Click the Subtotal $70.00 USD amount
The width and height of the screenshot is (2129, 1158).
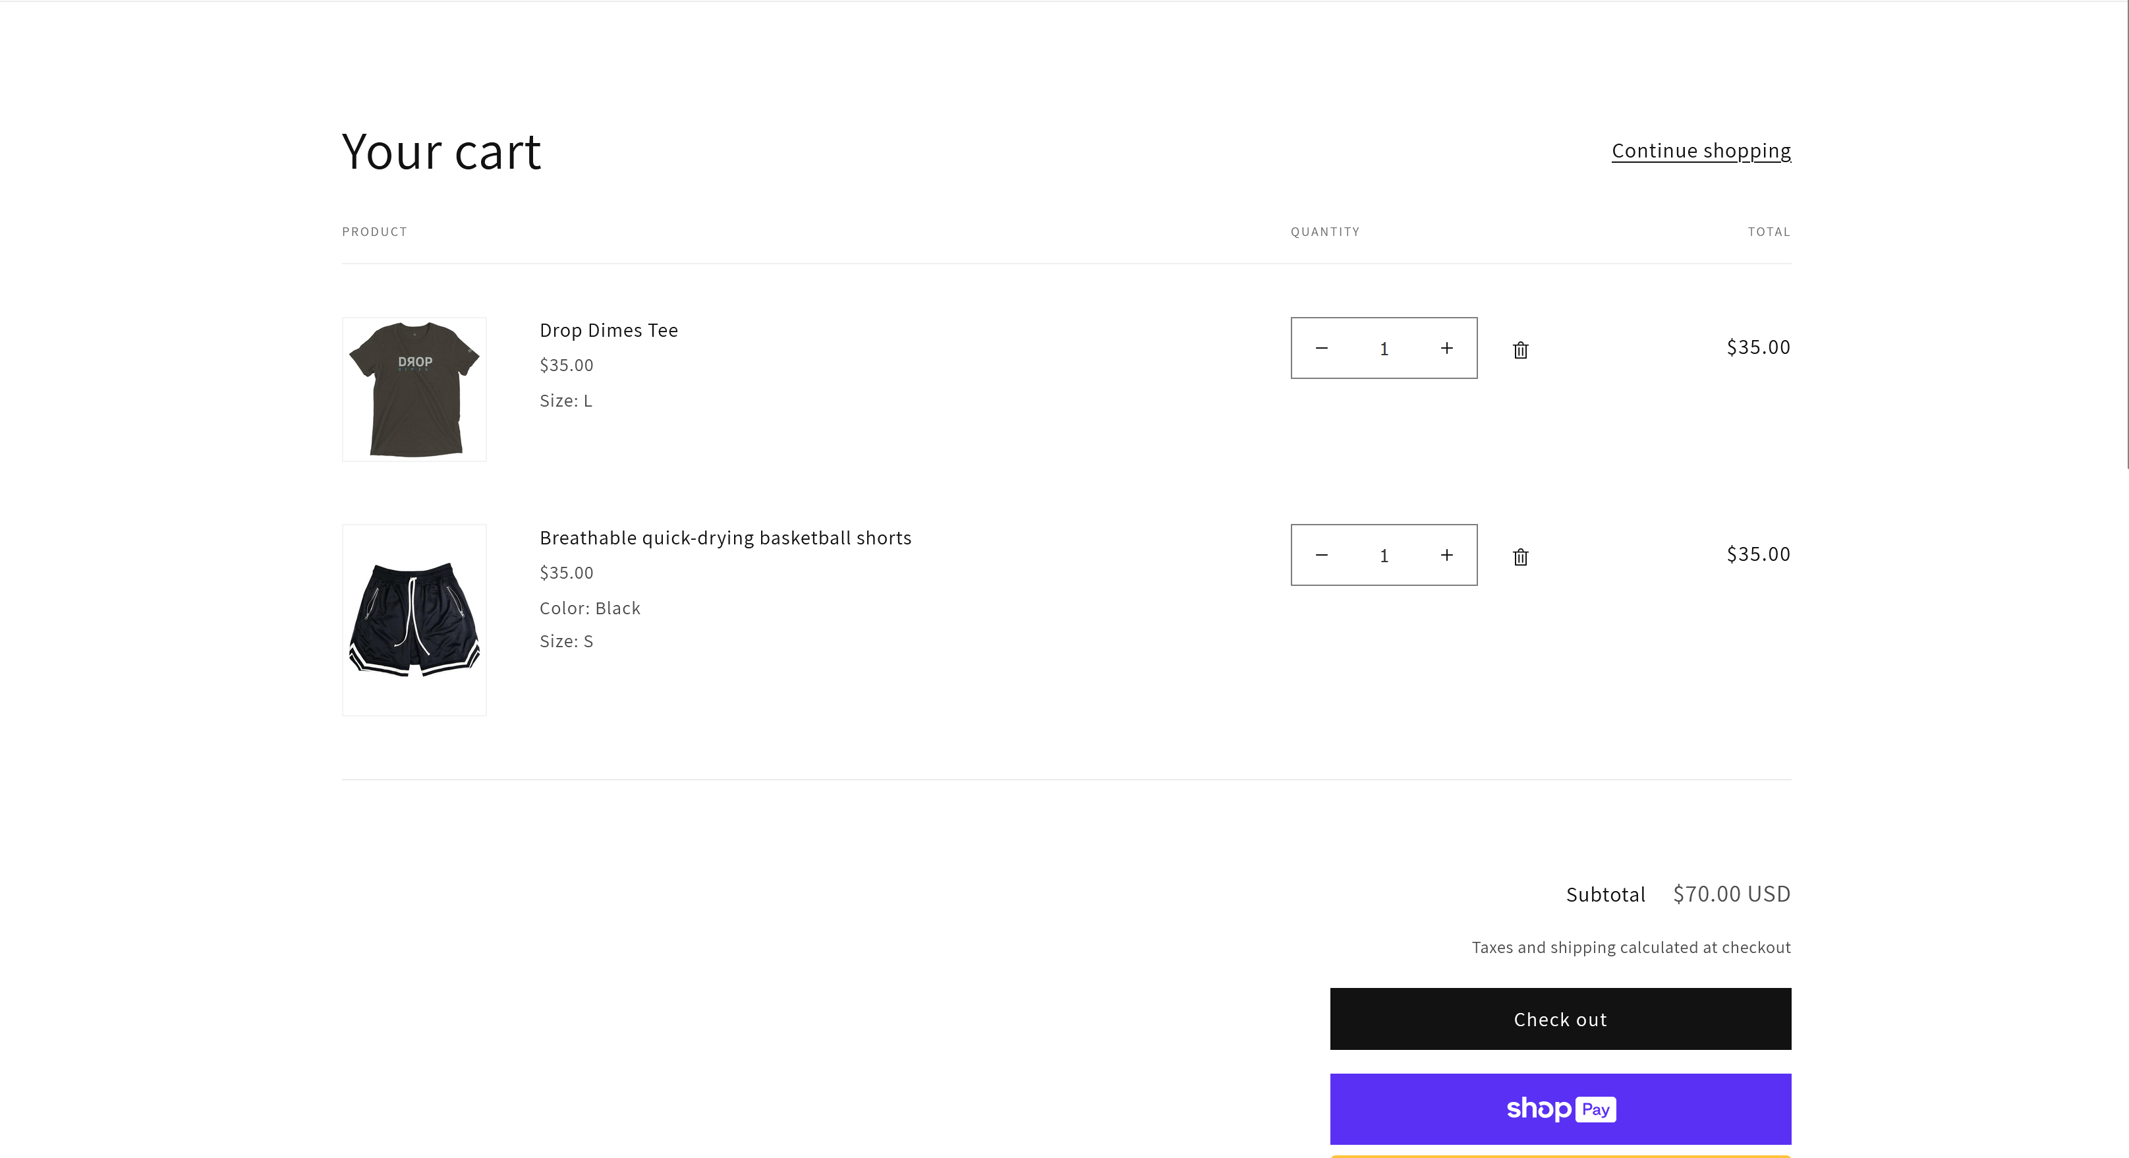point(1732,894)
